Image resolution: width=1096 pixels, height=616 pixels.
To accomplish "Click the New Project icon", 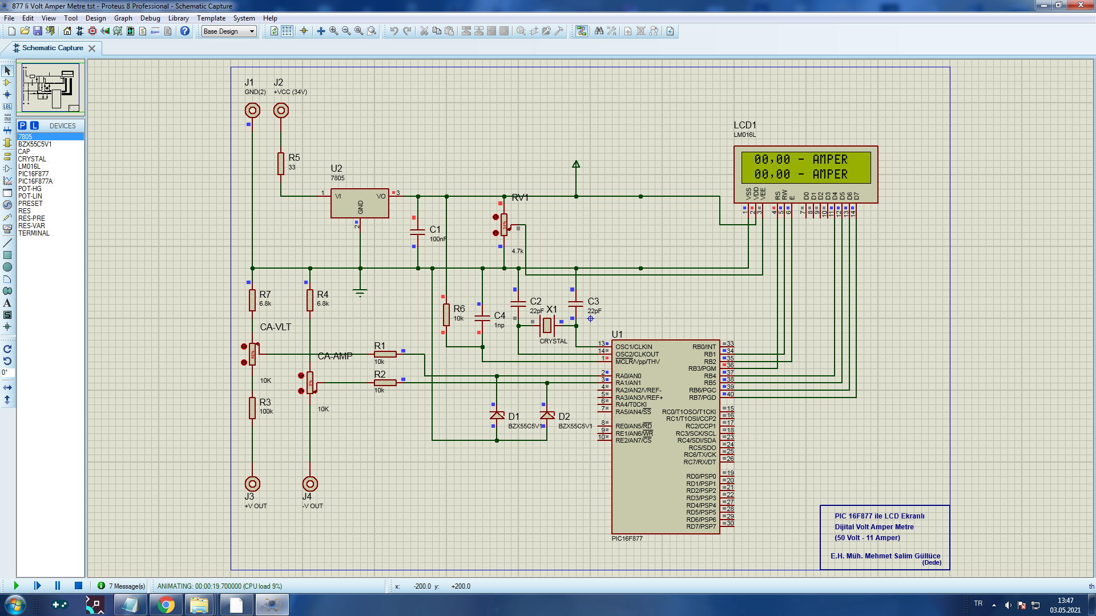I will point(12,31).
